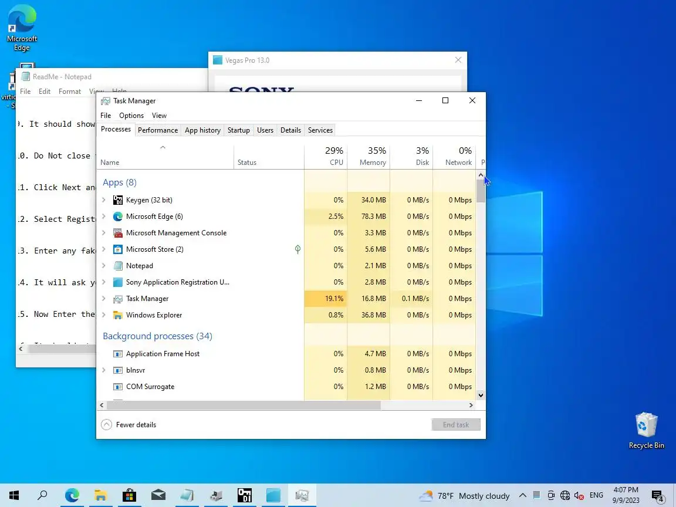Click the End task button

pyautogui.click(x=456, y=425)
